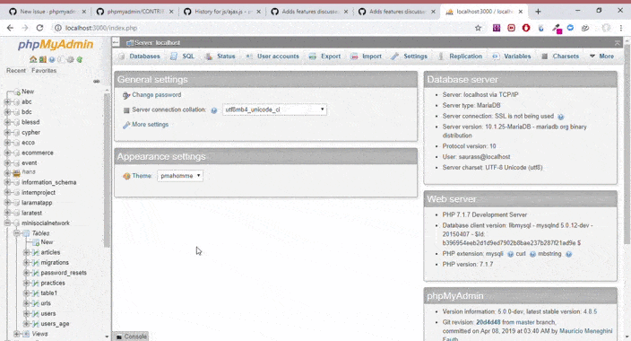The image size is (631, 341).
Task: Go back in browser history
Action: [10, 28]
